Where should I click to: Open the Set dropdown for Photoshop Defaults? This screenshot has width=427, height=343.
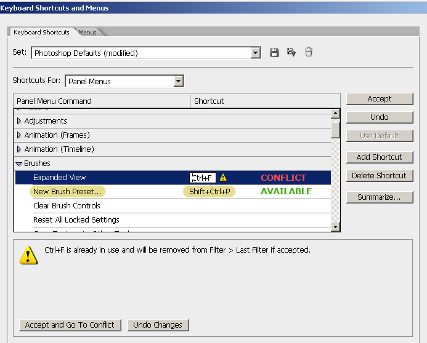click(255, 53)
